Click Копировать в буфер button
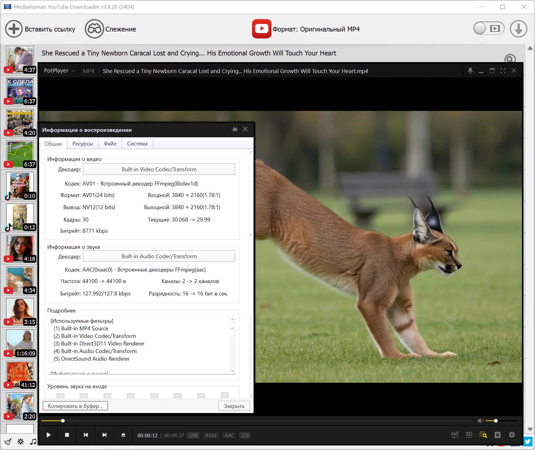 point(75,406)
